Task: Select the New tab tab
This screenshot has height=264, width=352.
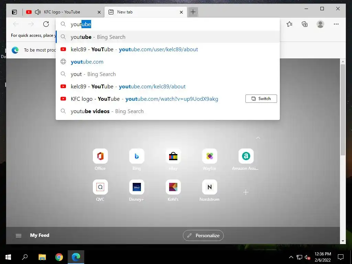Action: (145, 12)
